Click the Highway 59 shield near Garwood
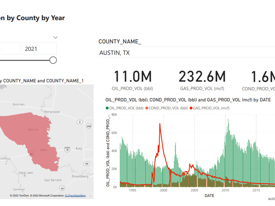Image resolution: width=275 pixels, height=206 pixels. pyautogui.click(x=62, y=188)
